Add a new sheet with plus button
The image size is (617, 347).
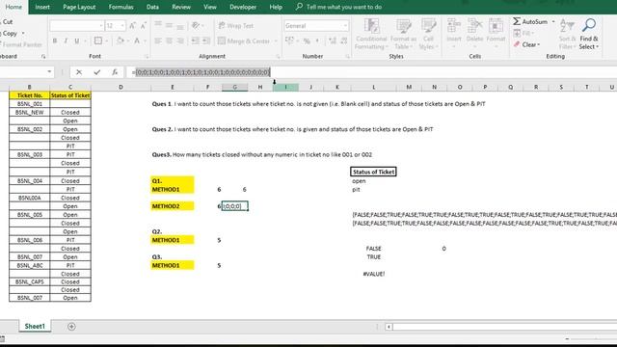click(x=71, y=326)
